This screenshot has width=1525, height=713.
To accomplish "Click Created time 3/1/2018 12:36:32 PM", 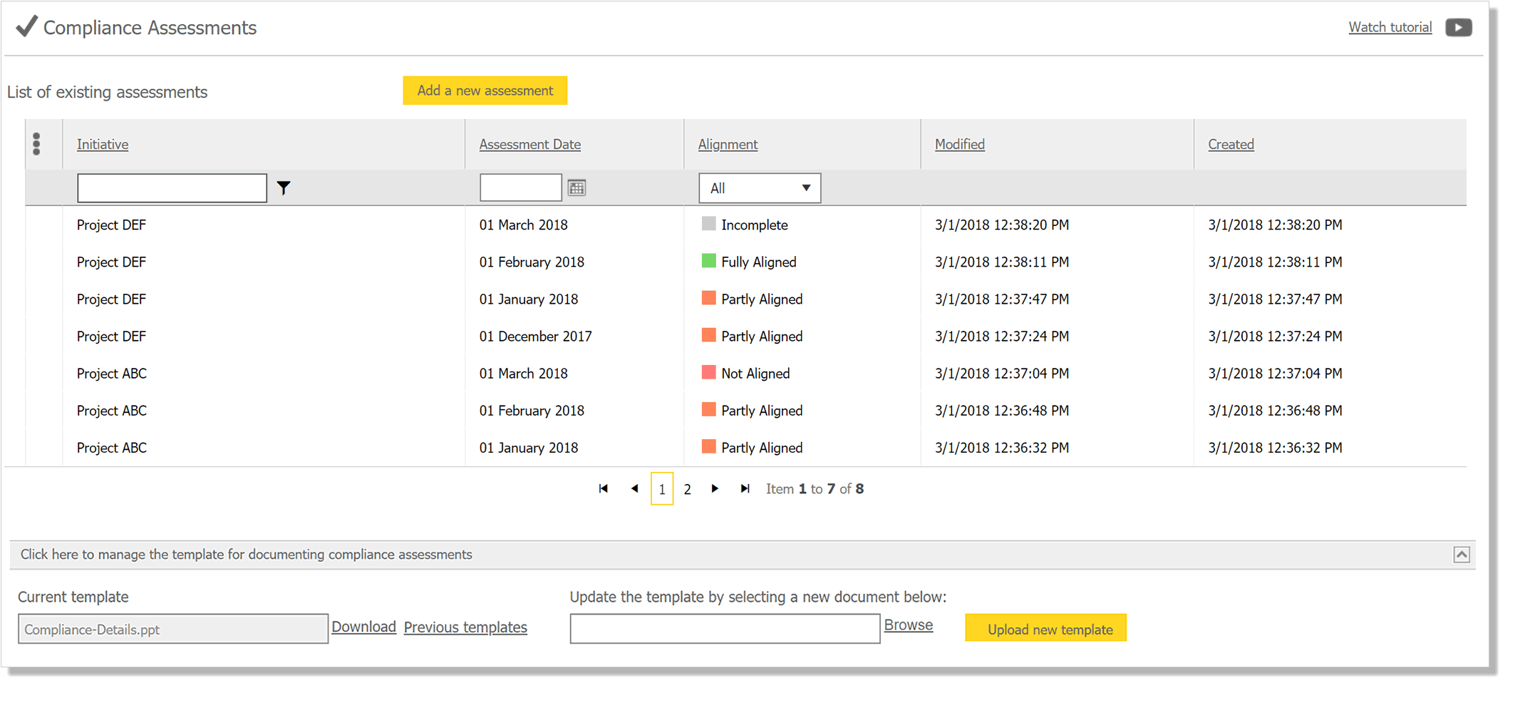I will (1275, 447).
